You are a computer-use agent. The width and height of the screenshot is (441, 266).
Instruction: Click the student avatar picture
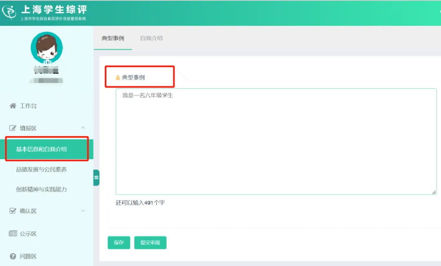point(47,48)
